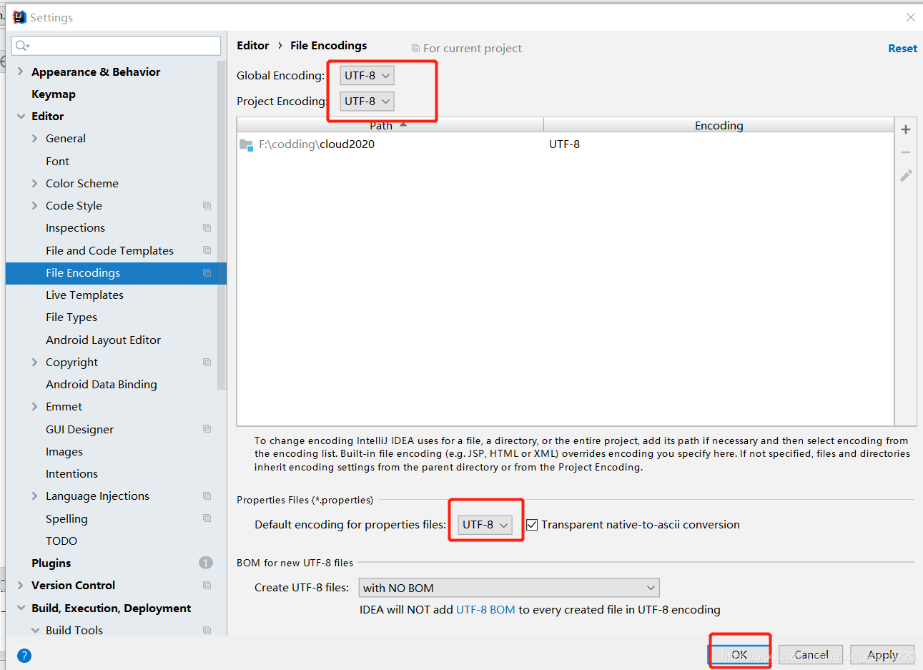Select Live Templates in the tree

point(84,295)
